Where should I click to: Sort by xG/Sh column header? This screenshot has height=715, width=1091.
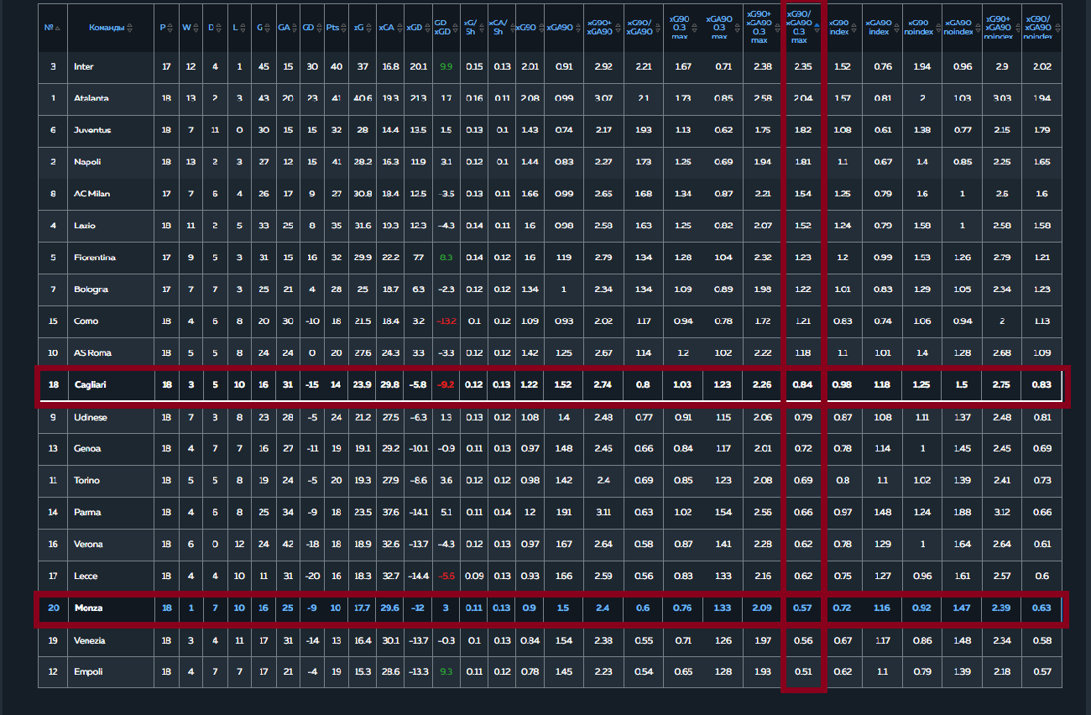click(x=473, y=28)
